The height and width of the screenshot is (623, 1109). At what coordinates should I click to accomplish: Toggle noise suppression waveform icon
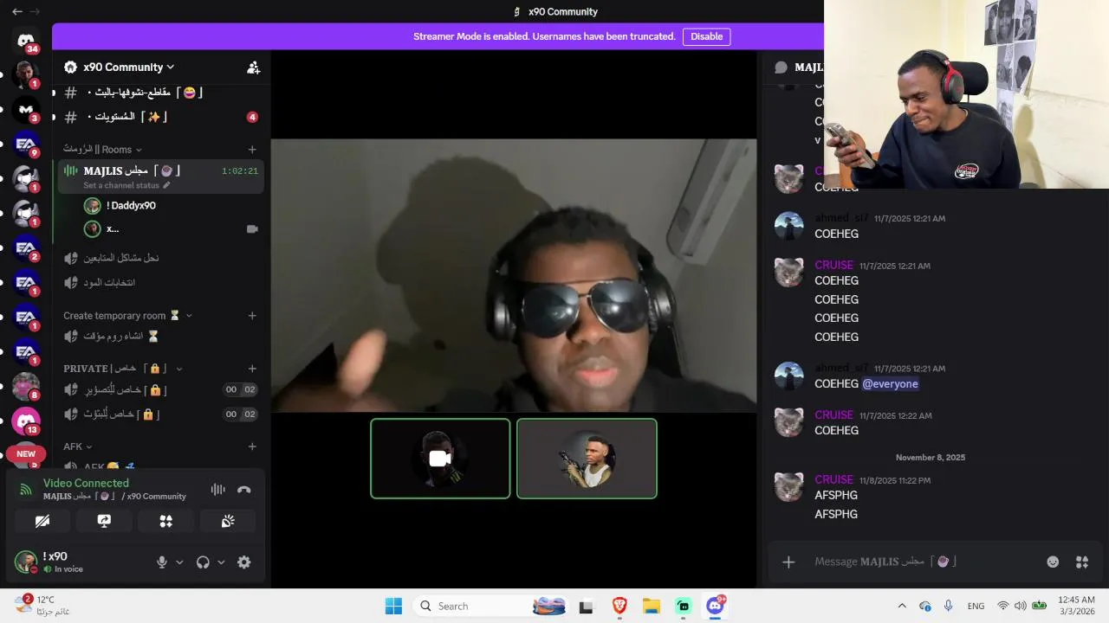(x=217, y=490)
